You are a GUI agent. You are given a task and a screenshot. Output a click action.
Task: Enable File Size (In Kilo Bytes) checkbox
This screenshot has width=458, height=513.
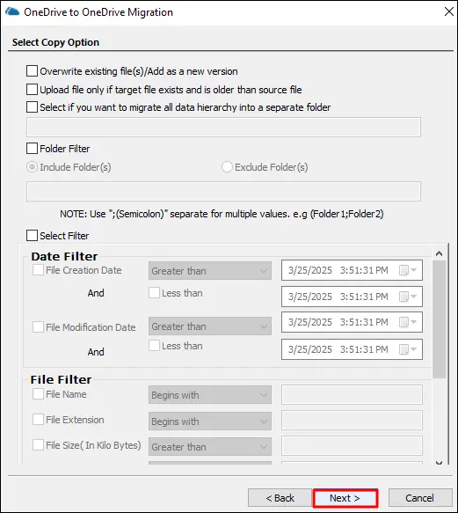(38, 445)
